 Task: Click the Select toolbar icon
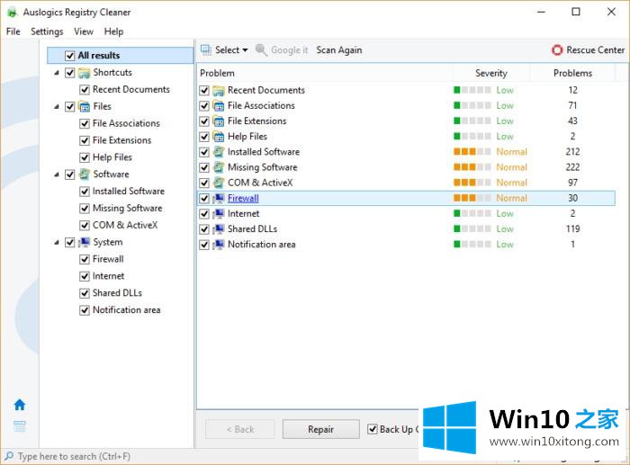click(x=206, y=49)
